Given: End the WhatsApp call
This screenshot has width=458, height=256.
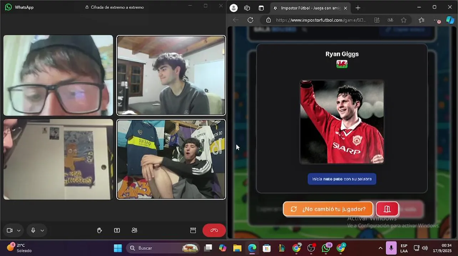Looking at the screenshot, I should click(x=214, y=230).
